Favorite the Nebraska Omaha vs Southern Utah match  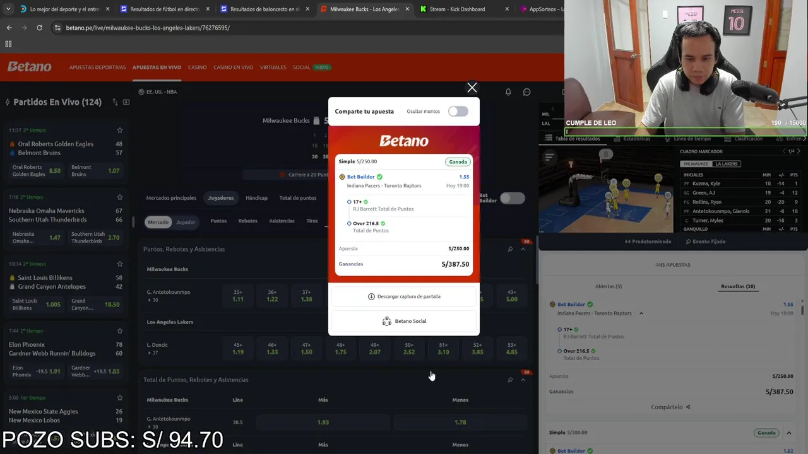click(x=119, y=197)
